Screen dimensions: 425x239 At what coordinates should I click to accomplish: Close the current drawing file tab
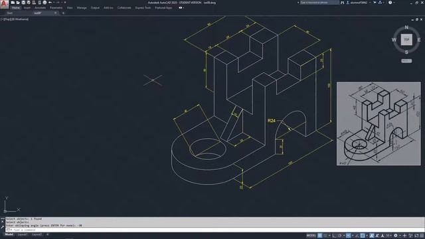point(56,13)
